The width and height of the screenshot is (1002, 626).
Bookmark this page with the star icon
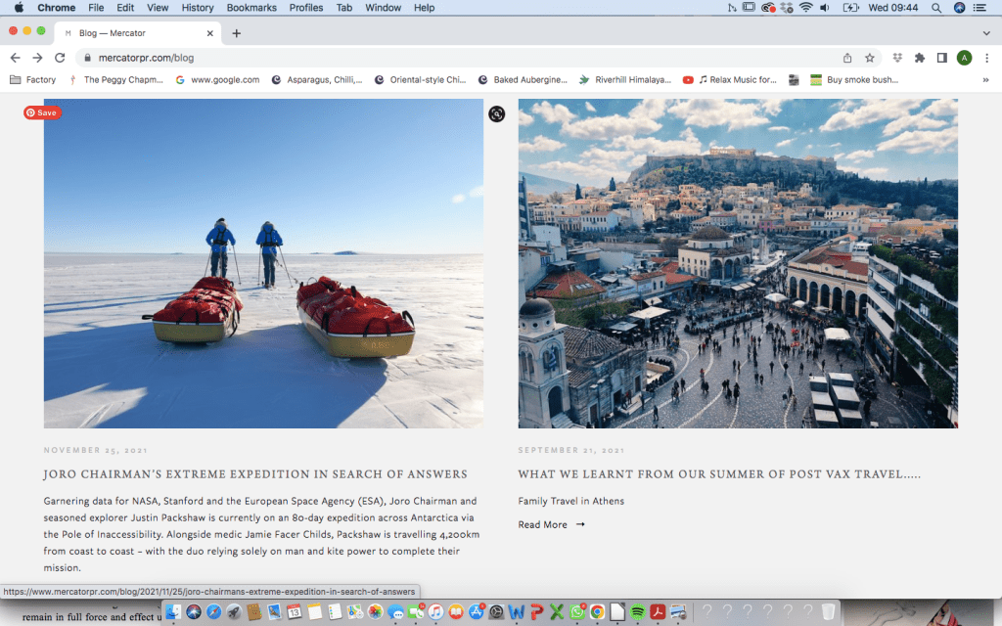pos(869,58)
